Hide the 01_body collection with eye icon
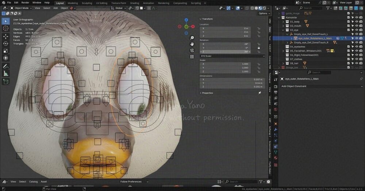 pos(357,22)
